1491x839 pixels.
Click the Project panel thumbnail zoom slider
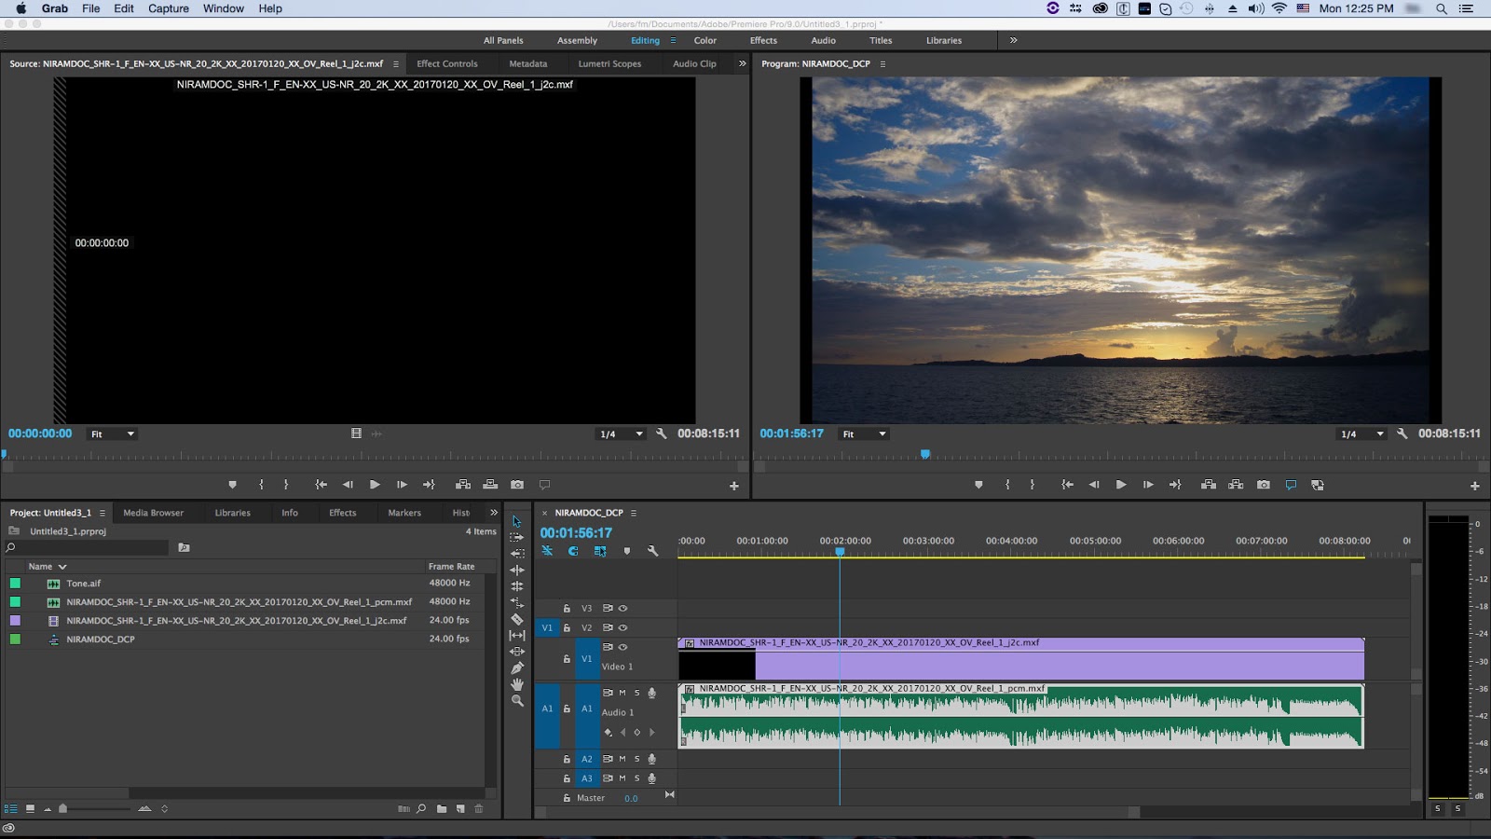(62, 808)
